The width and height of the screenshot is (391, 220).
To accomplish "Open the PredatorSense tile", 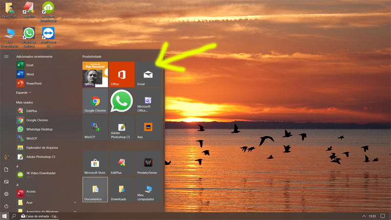I will click(x=148, y=163).
